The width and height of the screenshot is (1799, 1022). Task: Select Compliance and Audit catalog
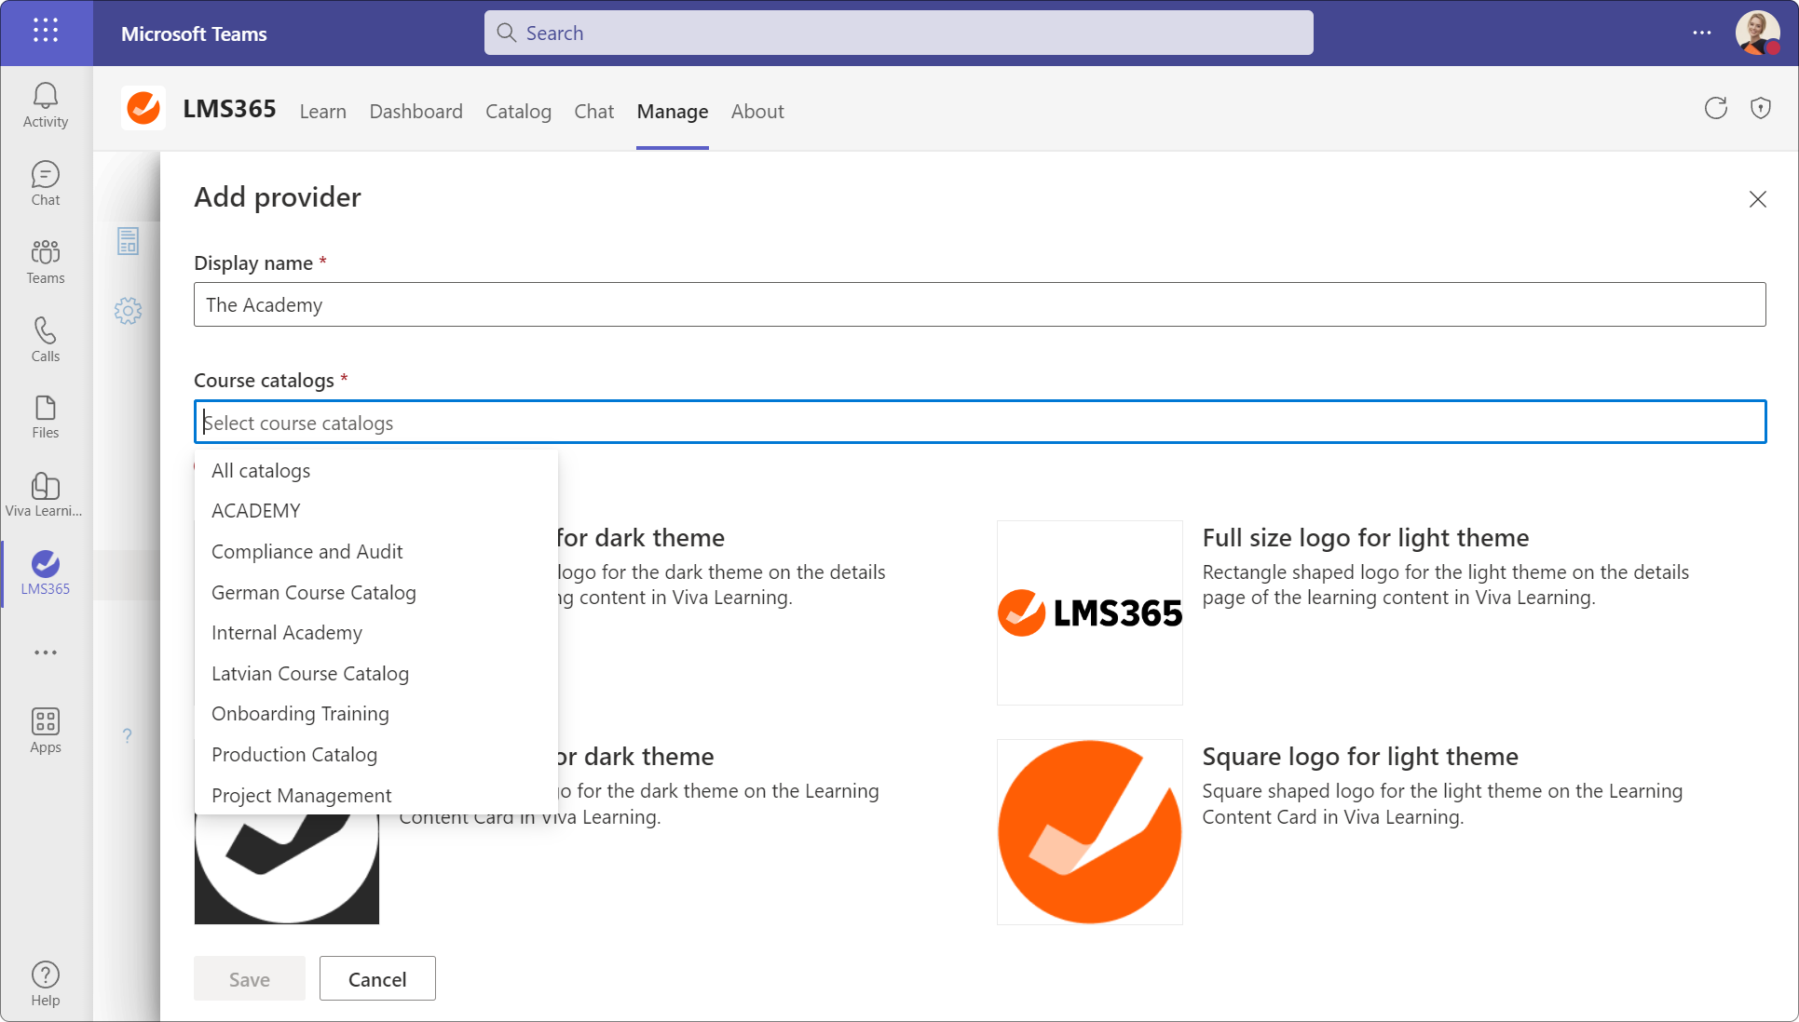376,552
